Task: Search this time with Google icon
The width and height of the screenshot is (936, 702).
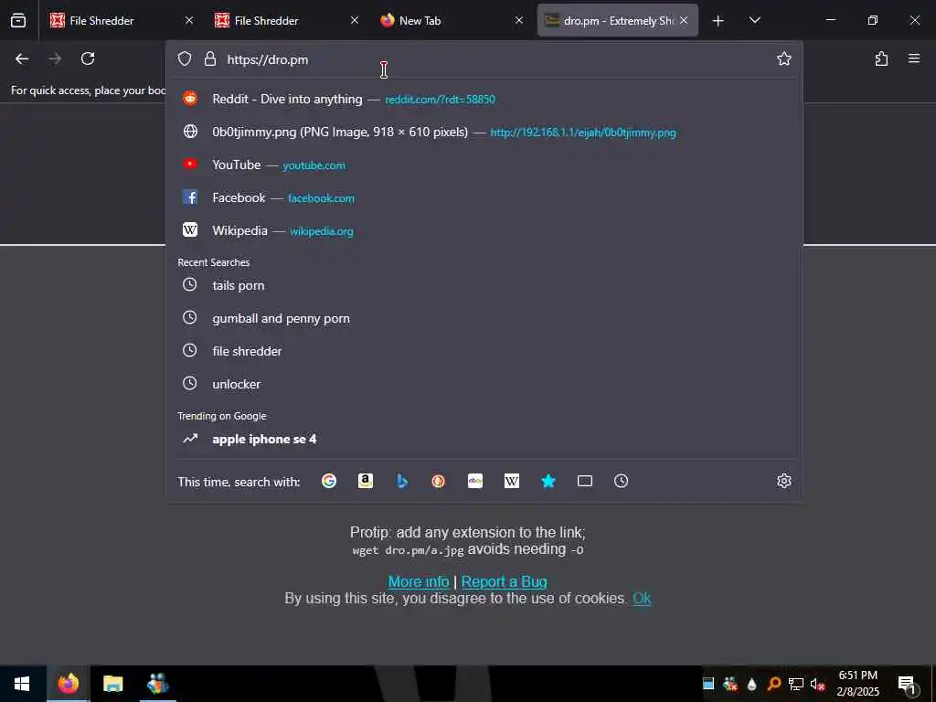Action: coord(329,481)
